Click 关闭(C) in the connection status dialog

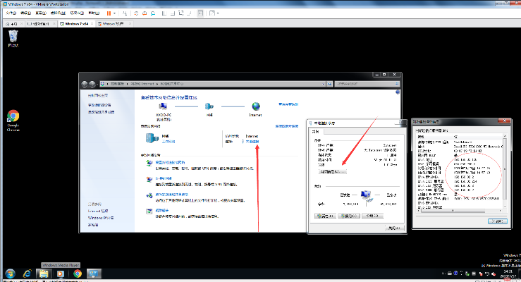[394, 228]
